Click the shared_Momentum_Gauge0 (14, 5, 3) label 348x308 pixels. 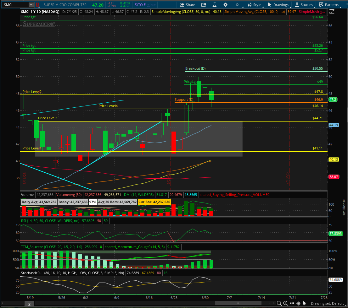[x=135, y=247]
